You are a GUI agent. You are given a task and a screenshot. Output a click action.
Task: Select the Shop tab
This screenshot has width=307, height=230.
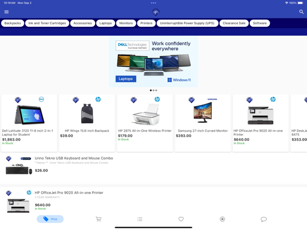pos(50,219)
